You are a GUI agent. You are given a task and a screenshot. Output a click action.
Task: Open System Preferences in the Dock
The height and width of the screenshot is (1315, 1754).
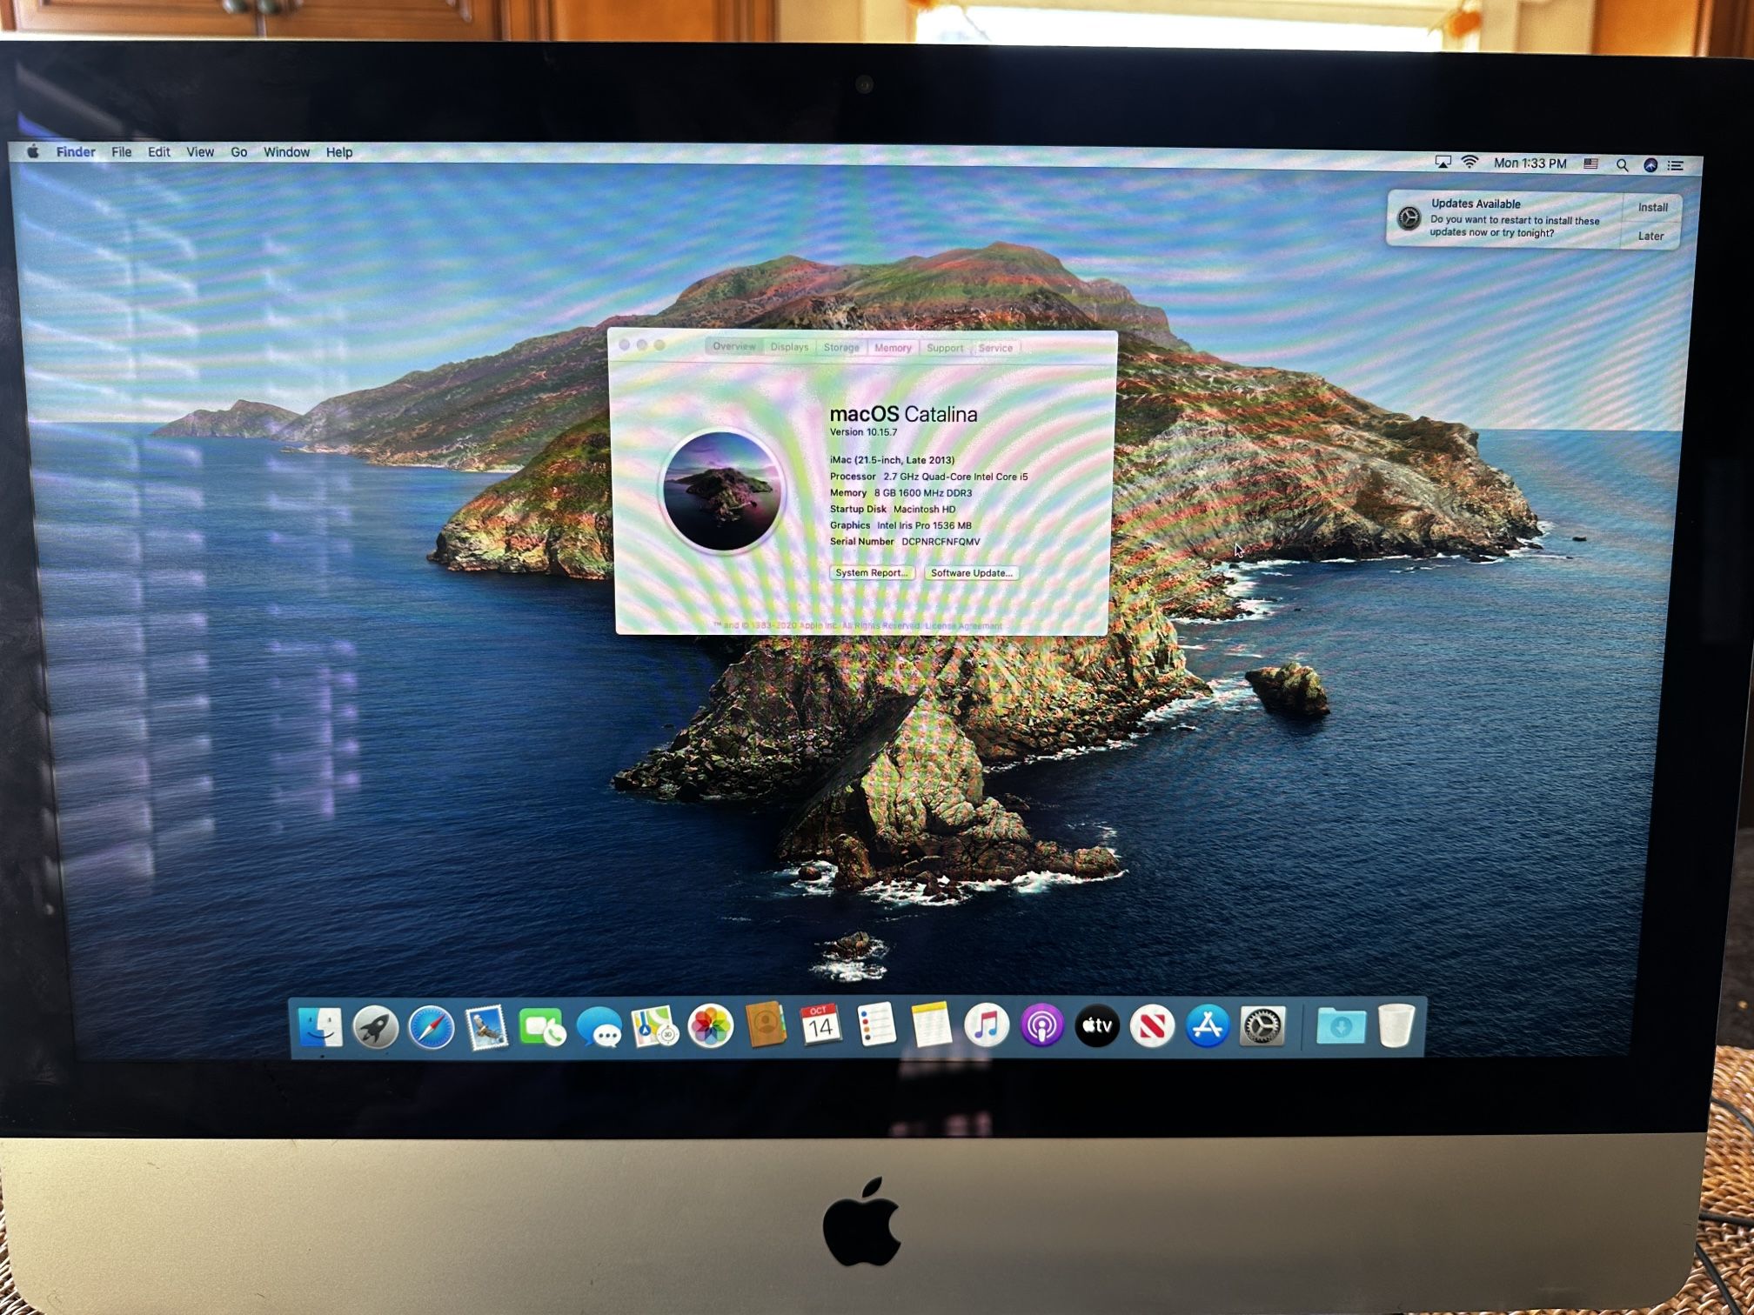click(x=1262, y=1027)
